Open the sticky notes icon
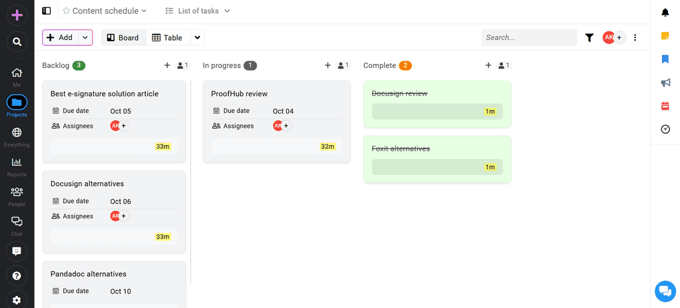The height and width of the screenshot is (308, 680). 665,36
